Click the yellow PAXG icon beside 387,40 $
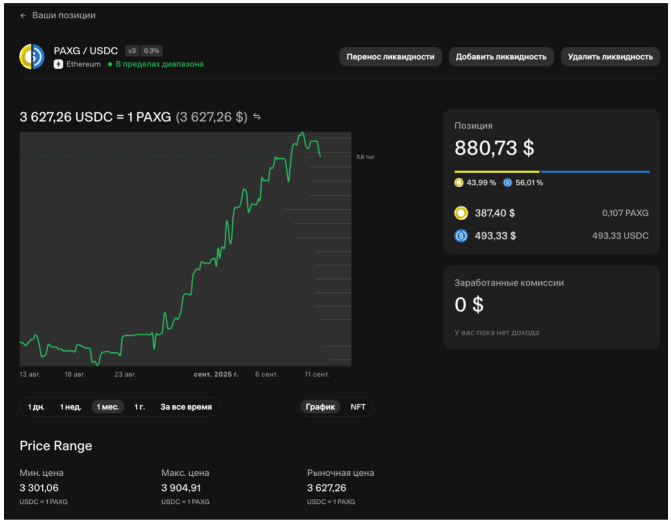 [x=461, y=213]
